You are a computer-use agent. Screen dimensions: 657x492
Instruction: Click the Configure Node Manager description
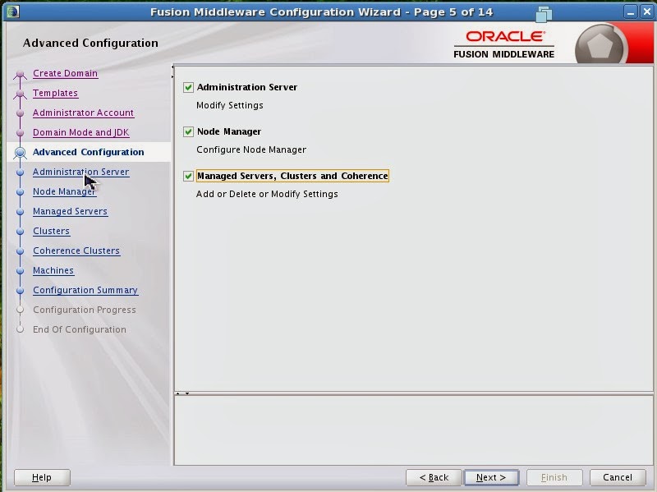[x=251, y=150]
